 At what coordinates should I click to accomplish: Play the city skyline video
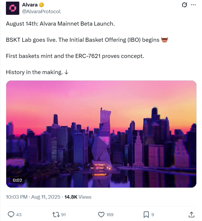pos(101,134)
